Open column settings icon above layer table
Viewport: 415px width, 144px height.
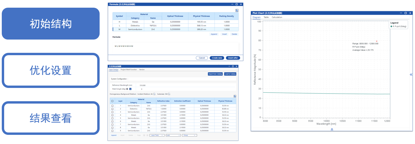point(235,96)
